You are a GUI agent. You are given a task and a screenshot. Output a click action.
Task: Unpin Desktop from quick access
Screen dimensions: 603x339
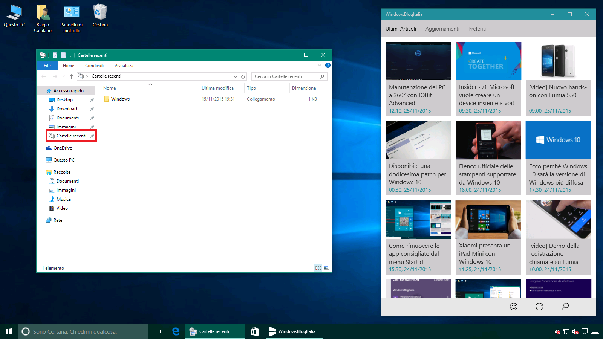point(92,100)
